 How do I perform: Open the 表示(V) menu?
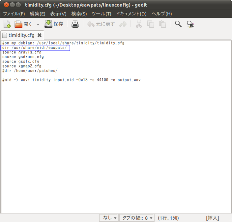[58, 14]
